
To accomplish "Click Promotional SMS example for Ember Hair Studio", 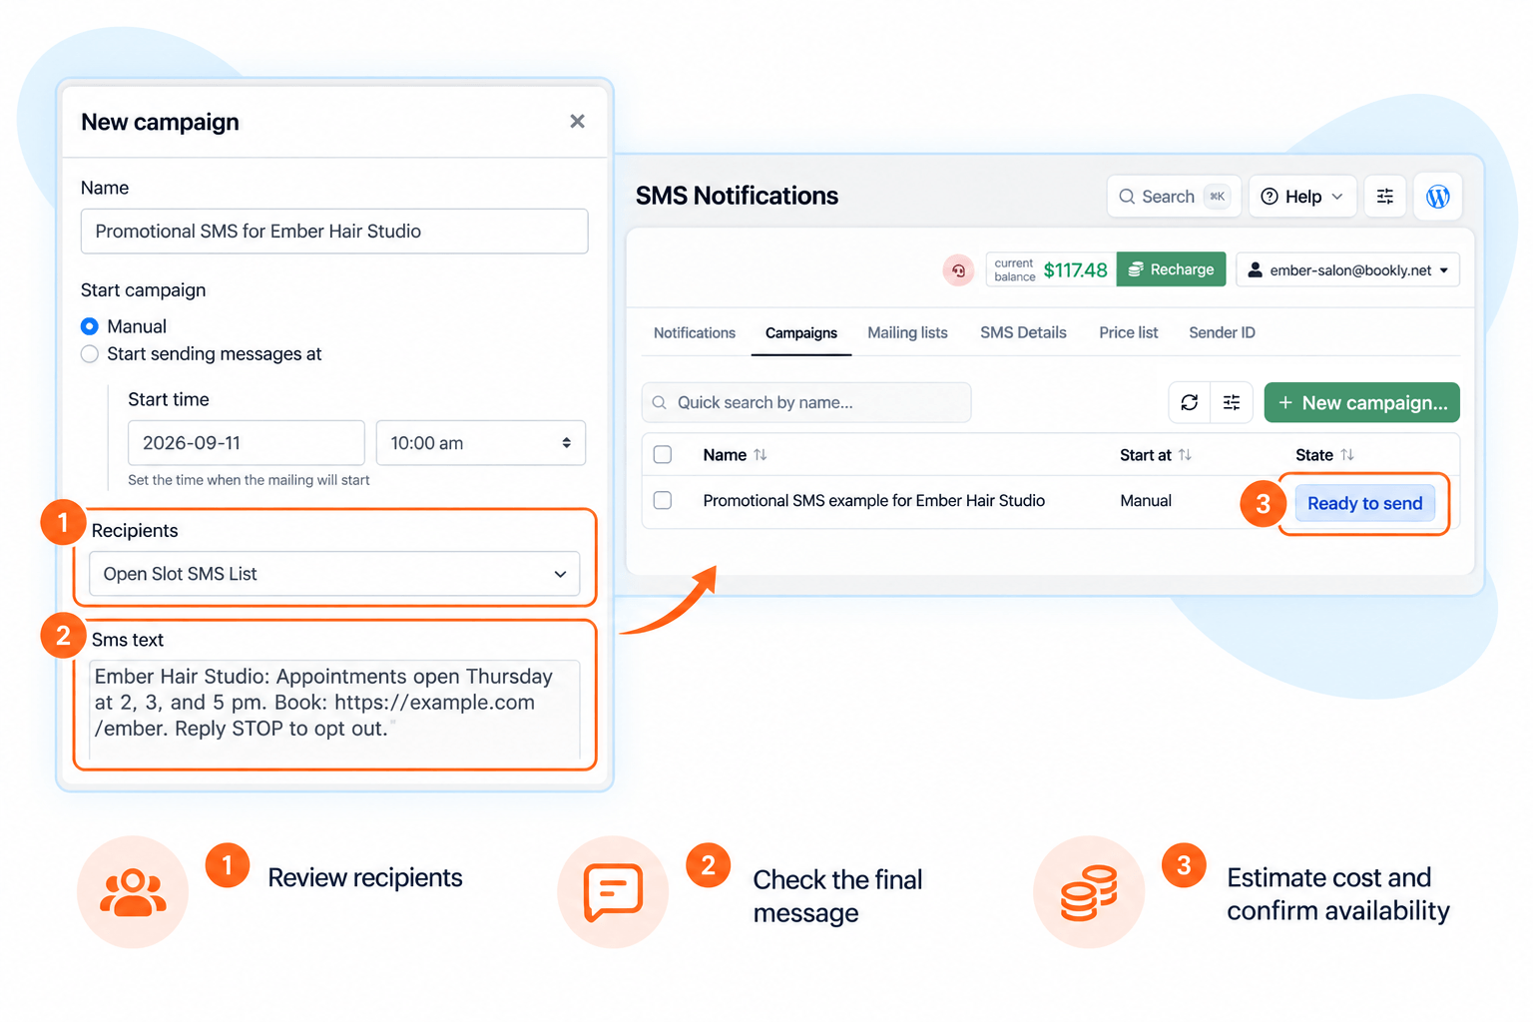I will pyautogui.click(x=873, y=500).
